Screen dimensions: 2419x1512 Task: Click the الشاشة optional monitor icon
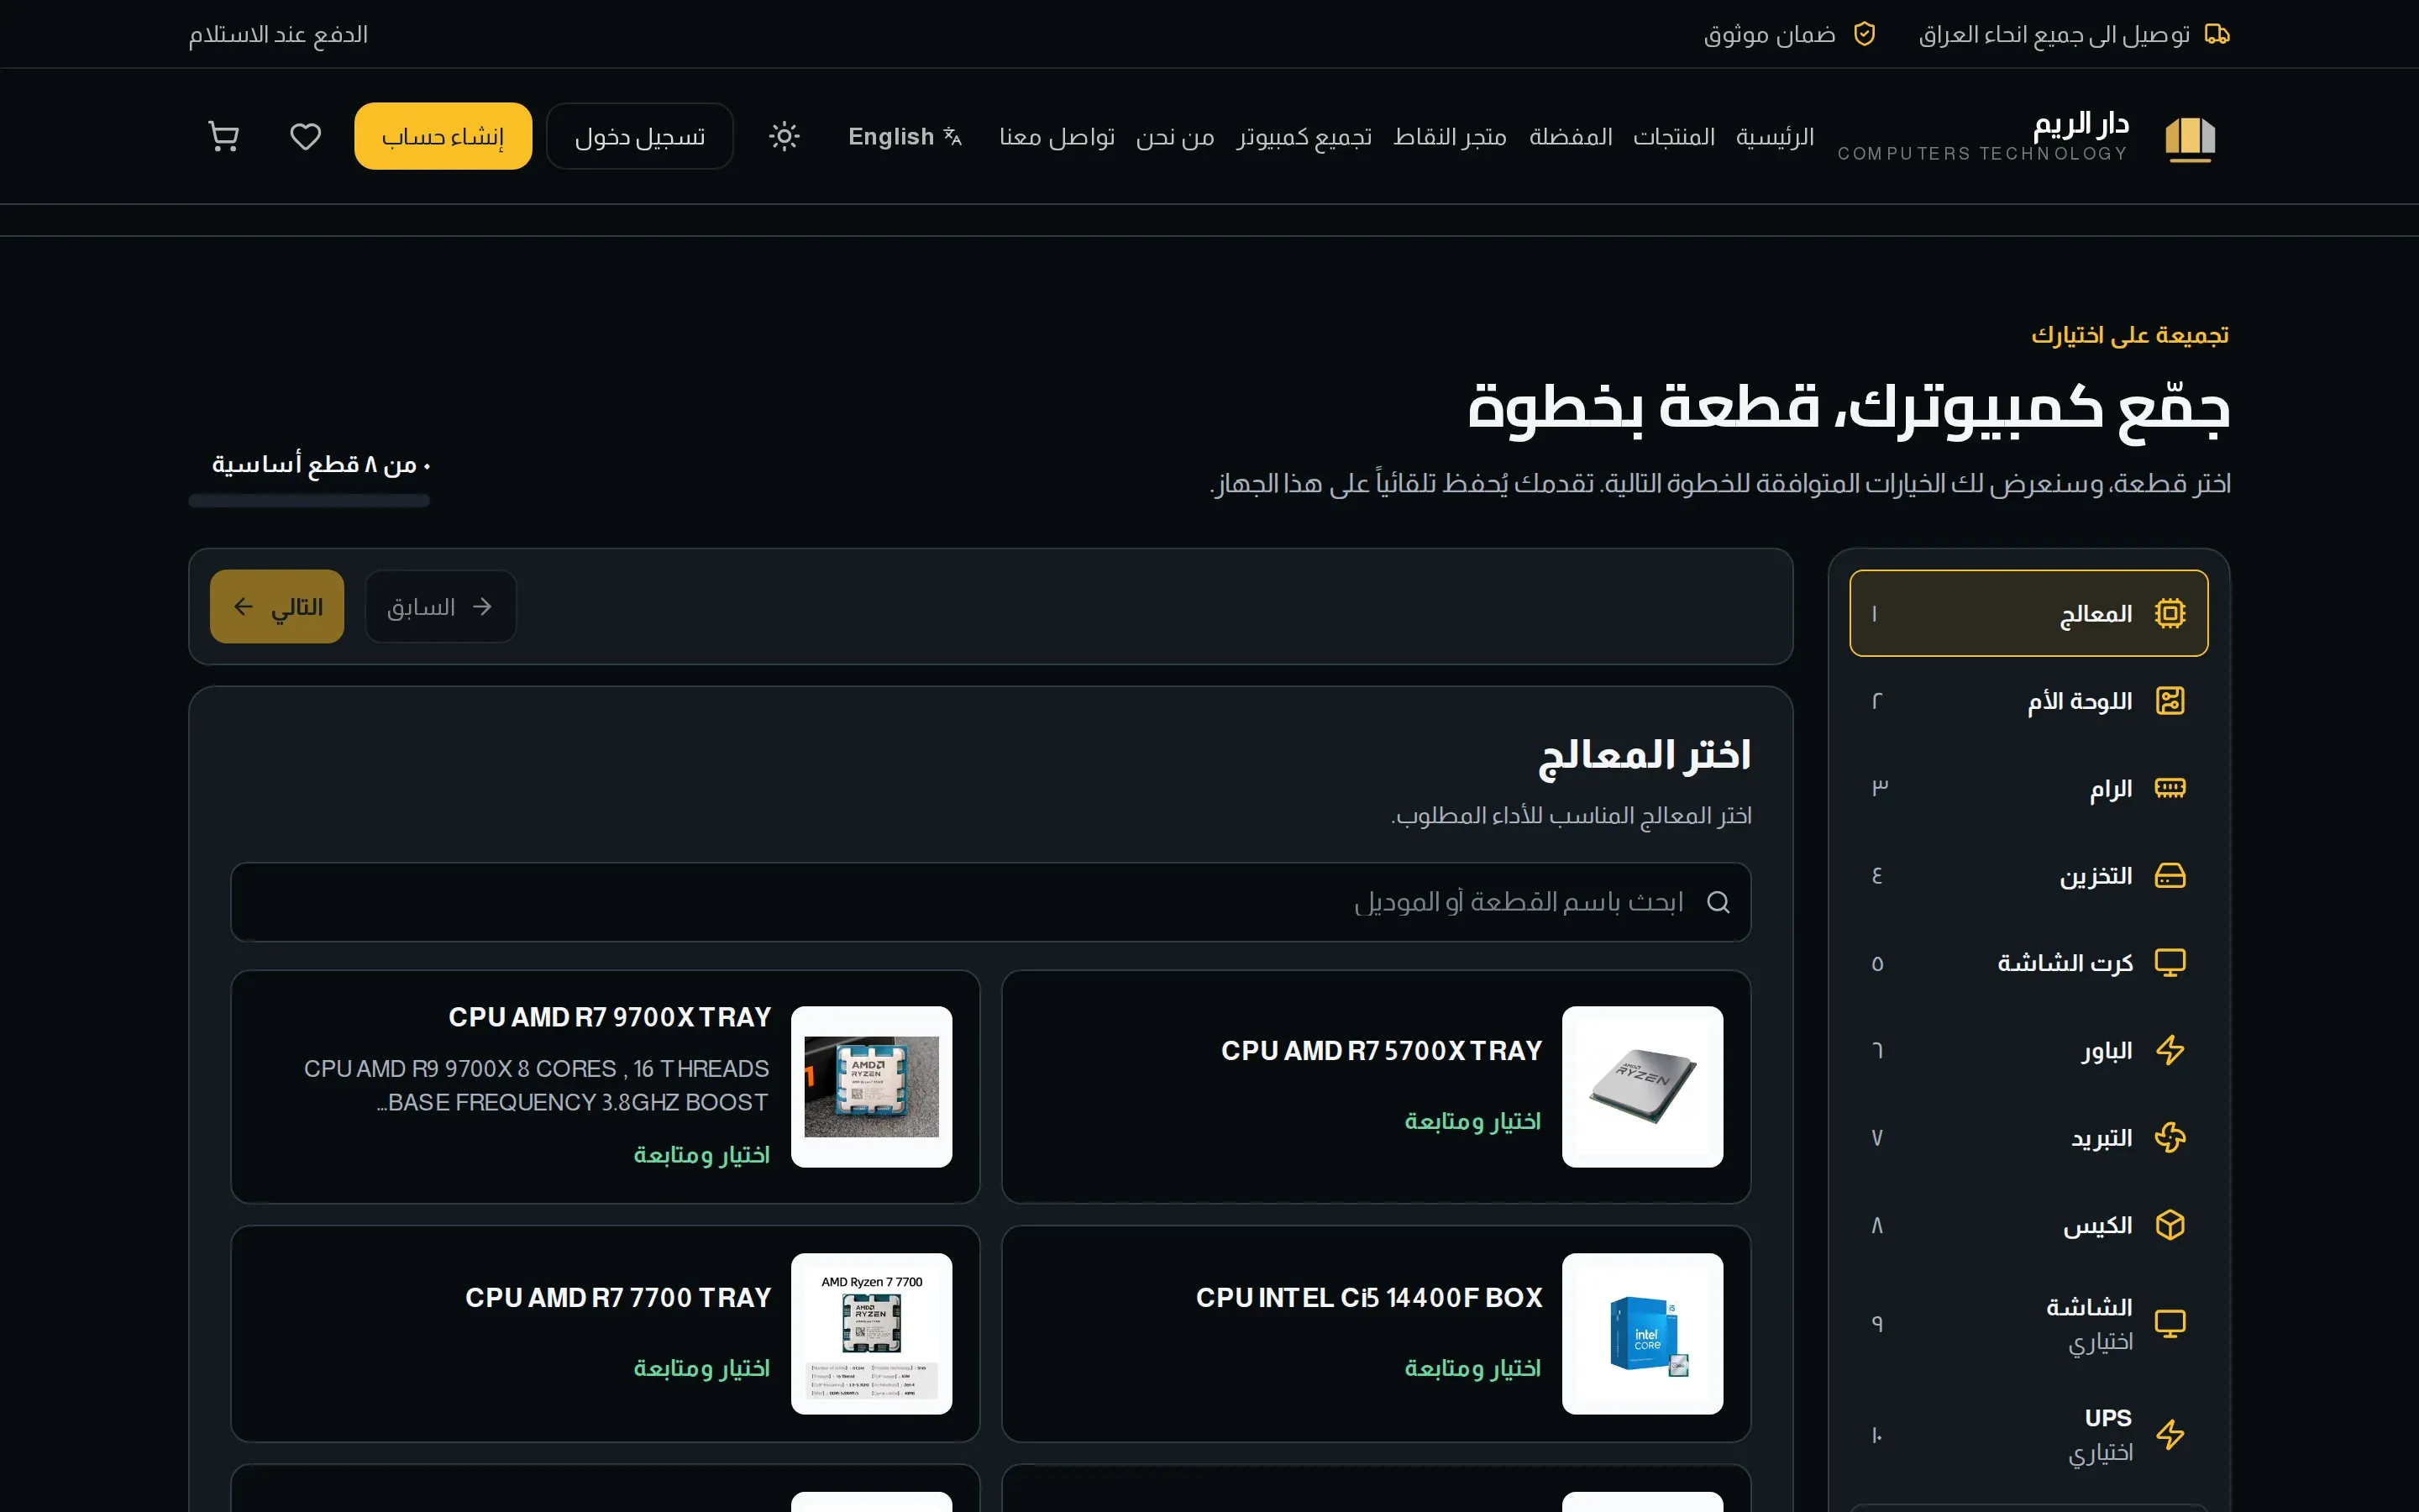click(x=2170, y=1323)
